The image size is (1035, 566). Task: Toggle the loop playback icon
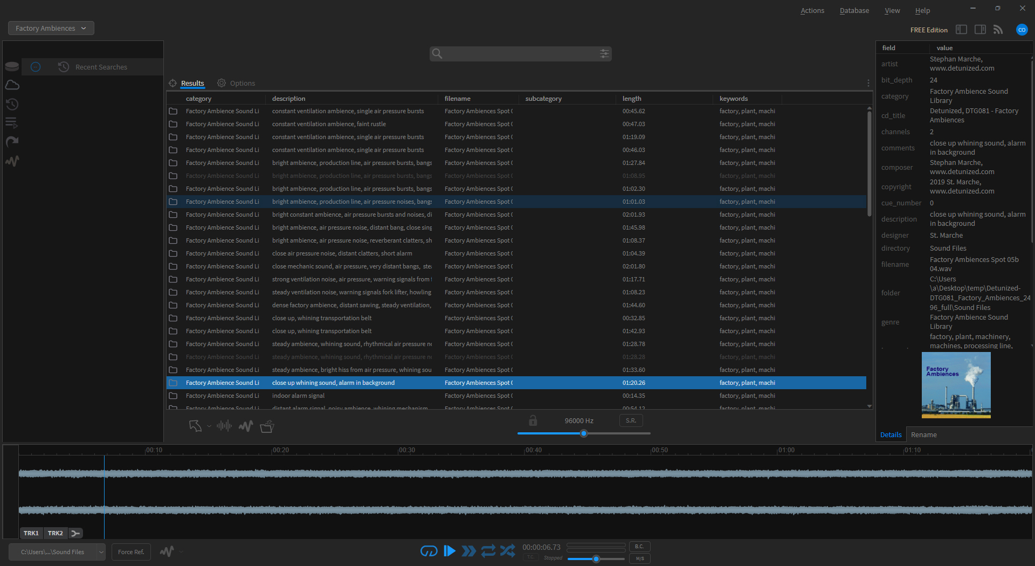coord(488,550)
